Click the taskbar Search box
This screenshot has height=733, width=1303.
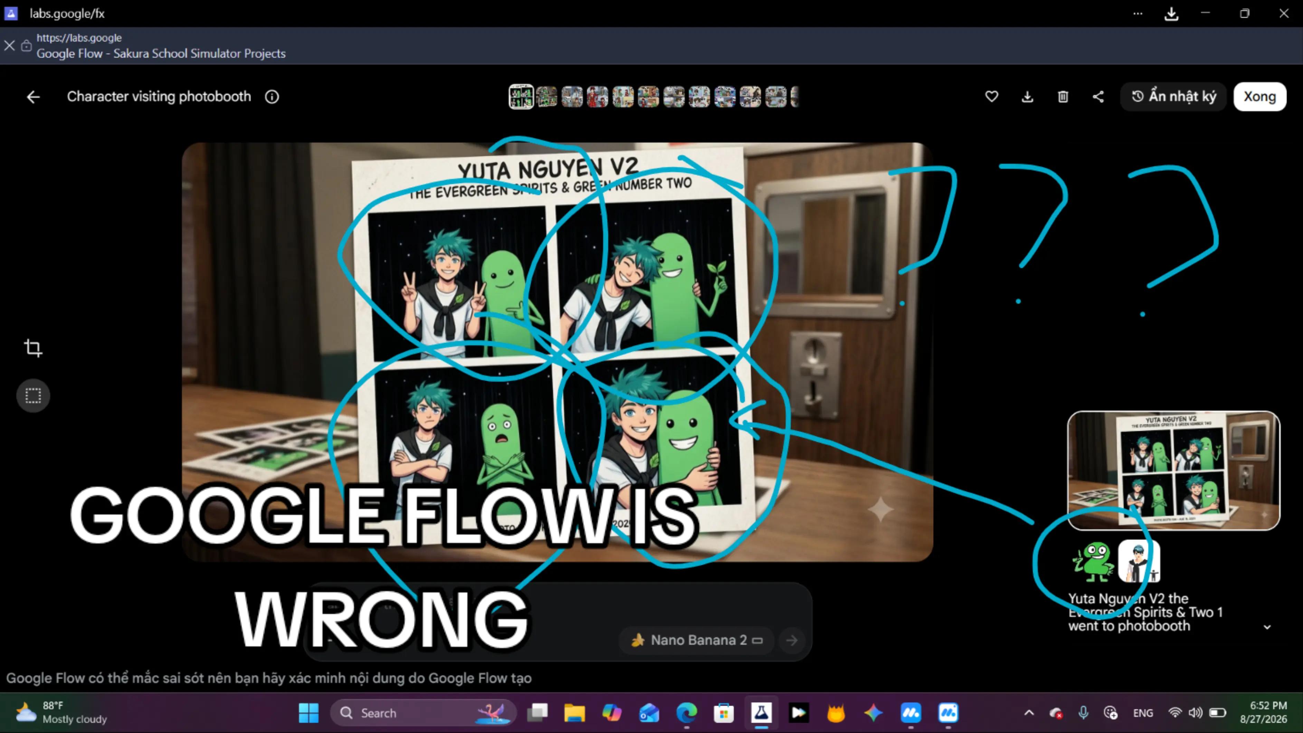[424, 713]
